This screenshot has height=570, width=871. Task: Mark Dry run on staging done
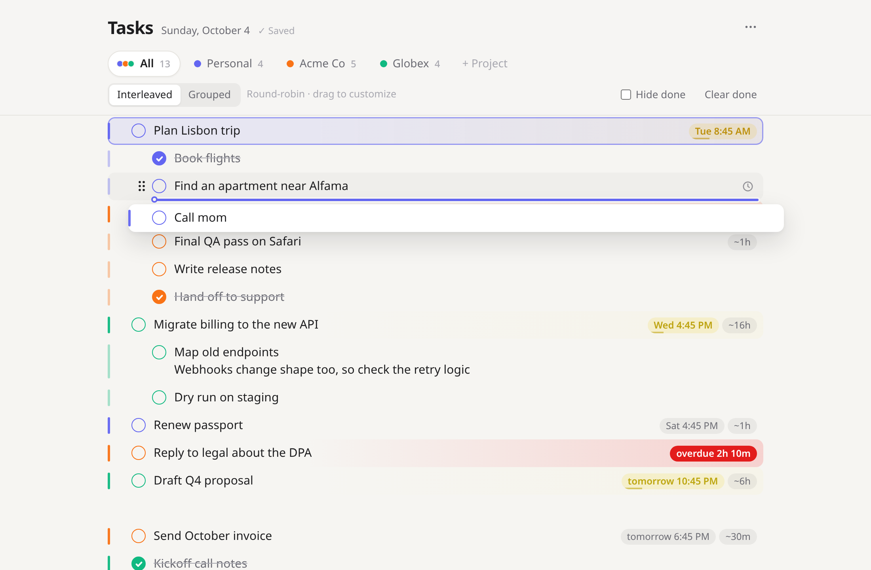(159, 397)
